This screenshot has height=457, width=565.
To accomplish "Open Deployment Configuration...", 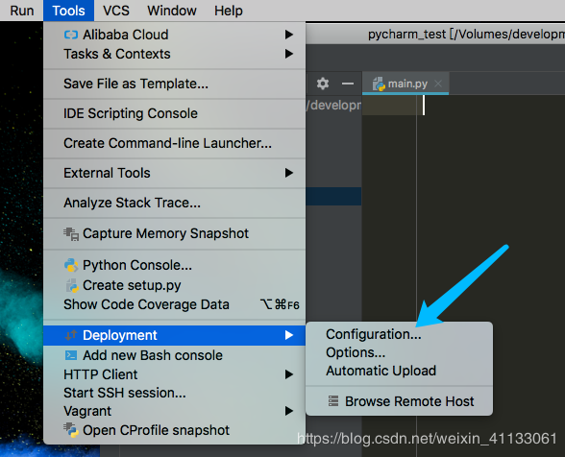I will (374, 334).
